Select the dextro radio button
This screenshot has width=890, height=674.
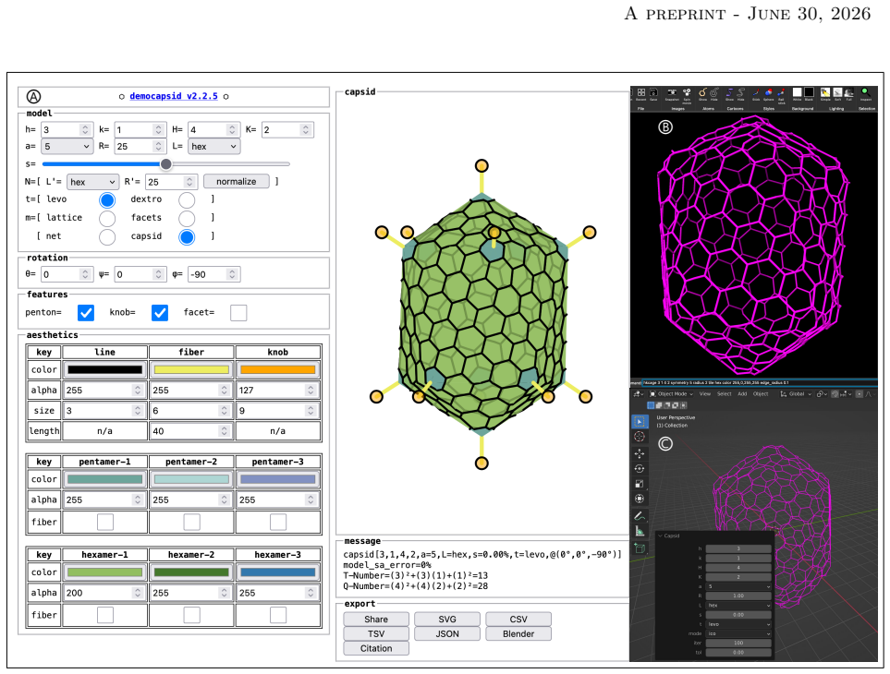pyautogui.click(x=187, y=199)
